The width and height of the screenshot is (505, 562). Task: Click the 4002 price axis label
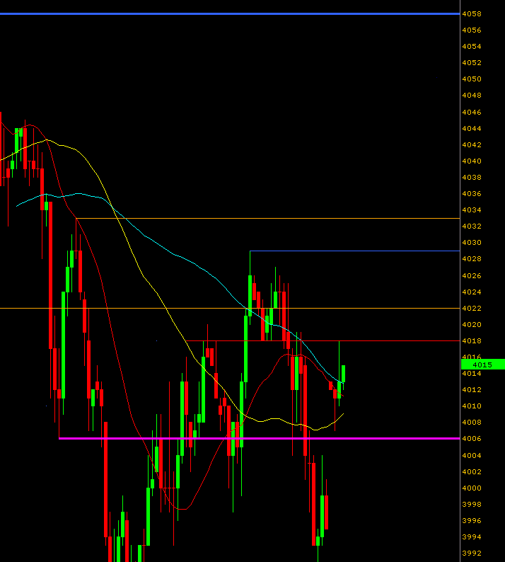[x=472, y=471]
